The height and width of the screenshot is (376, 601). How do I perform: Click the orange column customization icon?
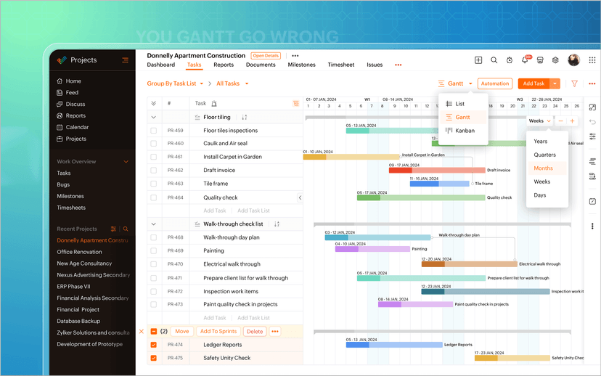click(x=296, y=104)
